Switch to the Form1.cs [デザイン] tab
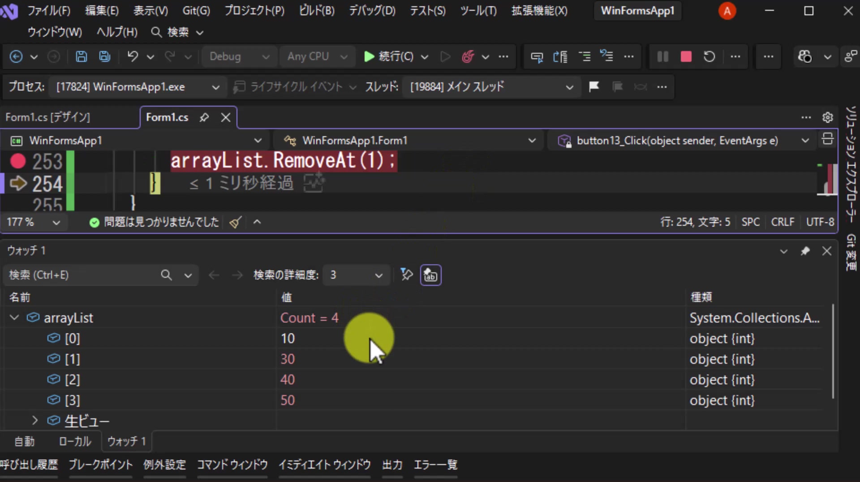860x482 pixels. (x=48, y=117)
